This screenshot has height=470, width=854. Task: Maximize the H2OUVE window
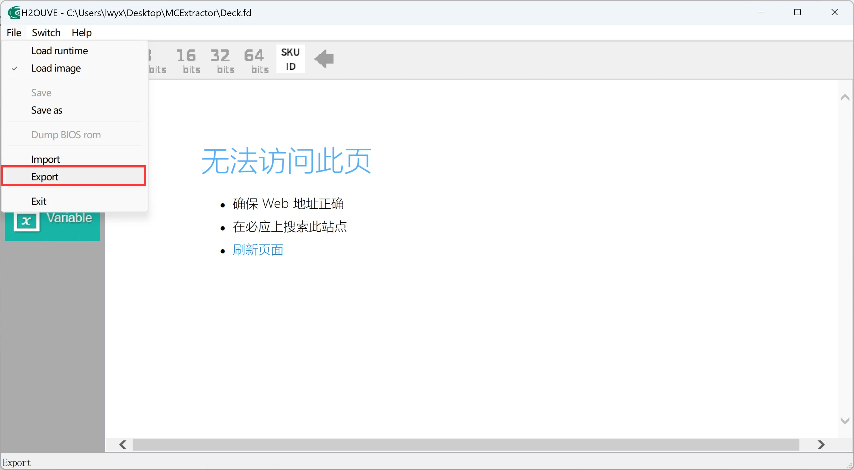tap(797, 12)
